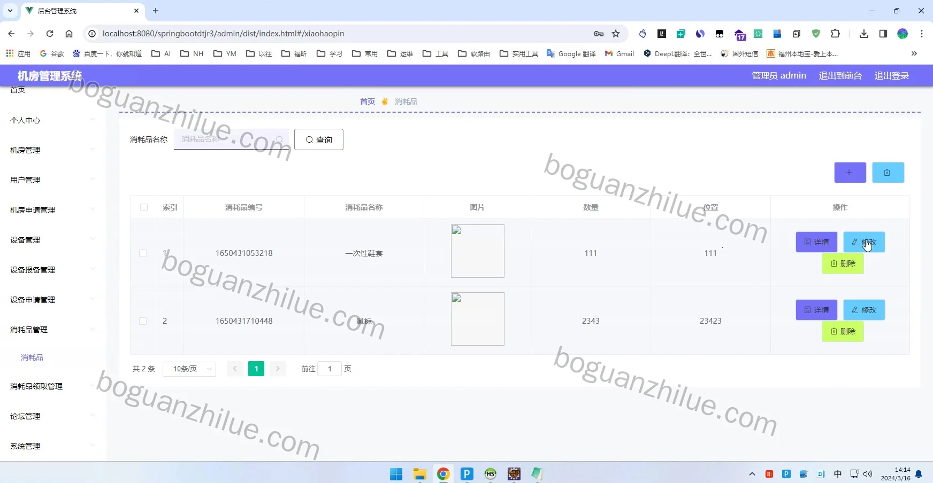Screen dimensions: 933x483
Task: Toggle the select-all checkbox in table header
Action: [144, 207]
